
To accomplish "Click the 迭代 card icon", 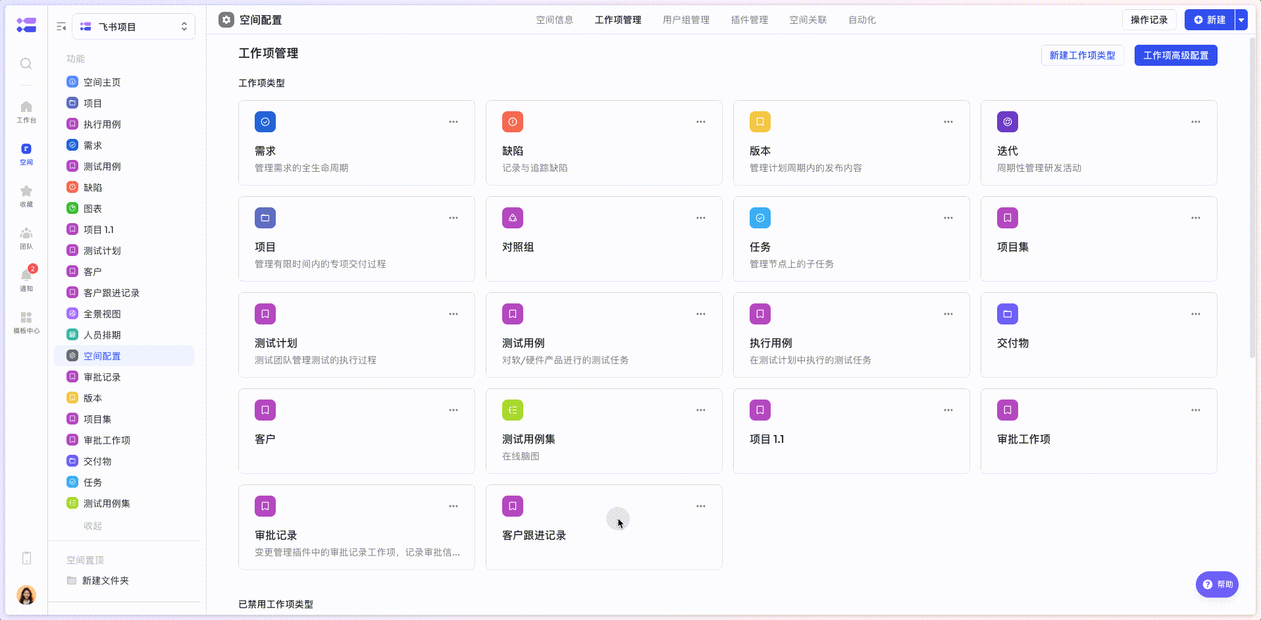I will click(1008, 122).
